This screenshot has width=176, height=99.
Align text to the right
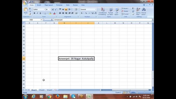66,13
